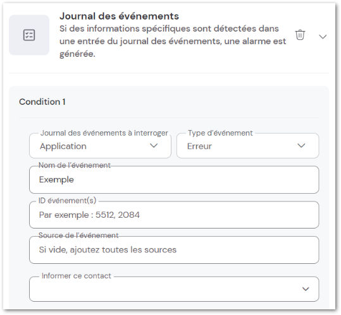Open the Informer ce contact dropdown
Viewport: 341px width, 315px height.
coord(174,289)
